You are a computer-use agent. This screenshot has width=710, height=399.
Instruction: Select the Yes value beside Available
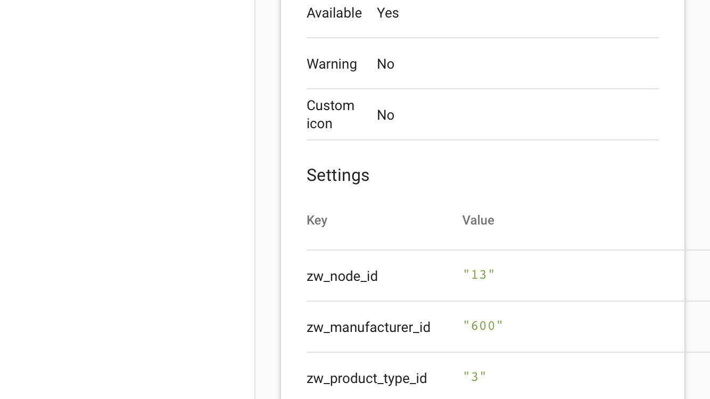387,13
